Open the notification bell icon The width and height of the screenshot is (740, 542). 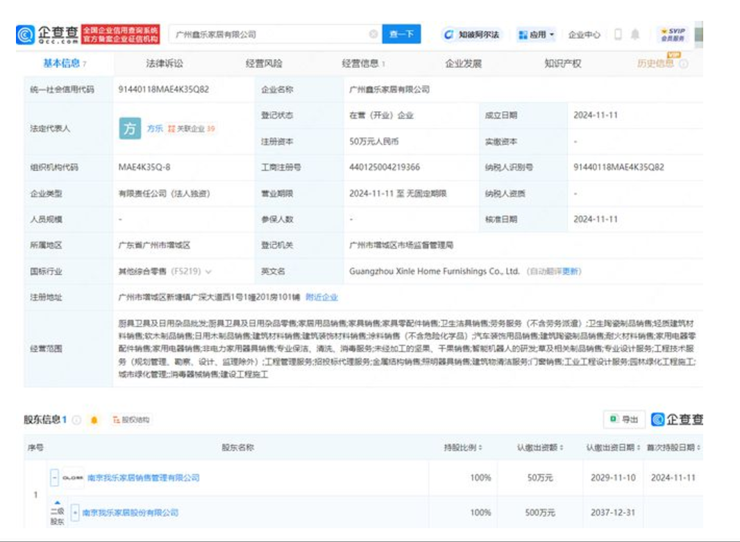click(636, 33)
